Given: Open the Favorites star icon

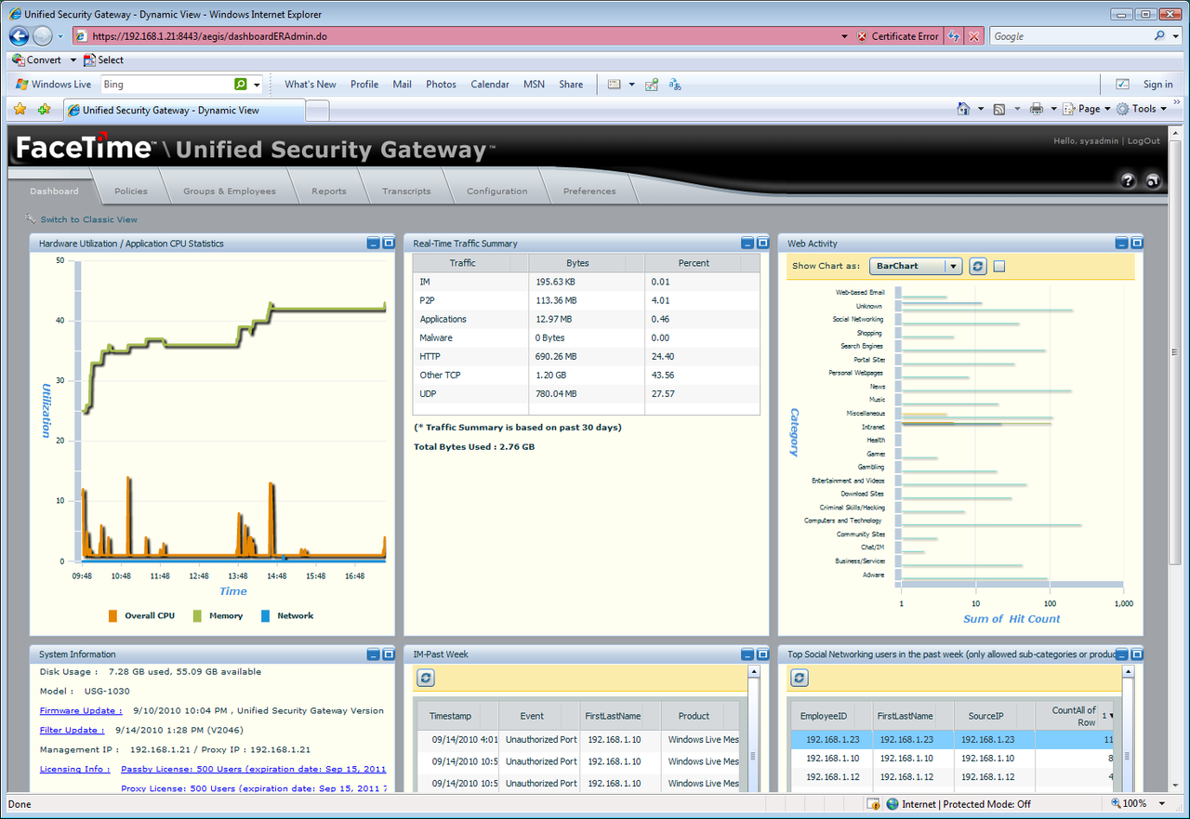Looking at the screenshot, I should 20,110.
